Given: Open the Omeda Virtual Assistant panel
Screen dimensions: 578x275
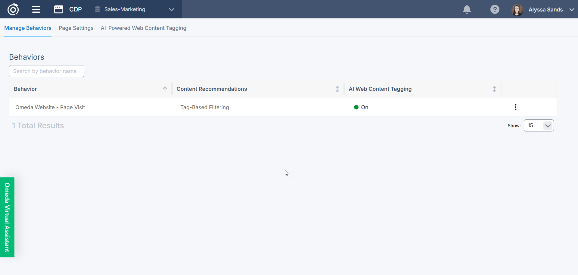Looking at the screenshot, I should pos(7,217).
